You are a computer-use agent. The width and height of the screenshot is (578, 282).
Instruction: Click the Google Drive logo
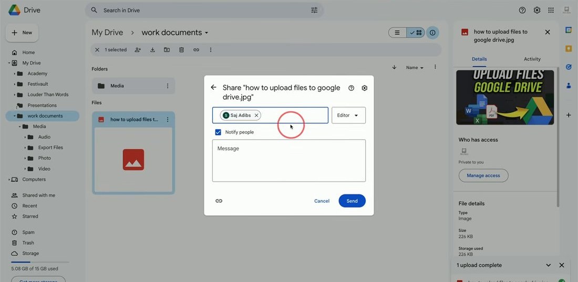(14, 10)
